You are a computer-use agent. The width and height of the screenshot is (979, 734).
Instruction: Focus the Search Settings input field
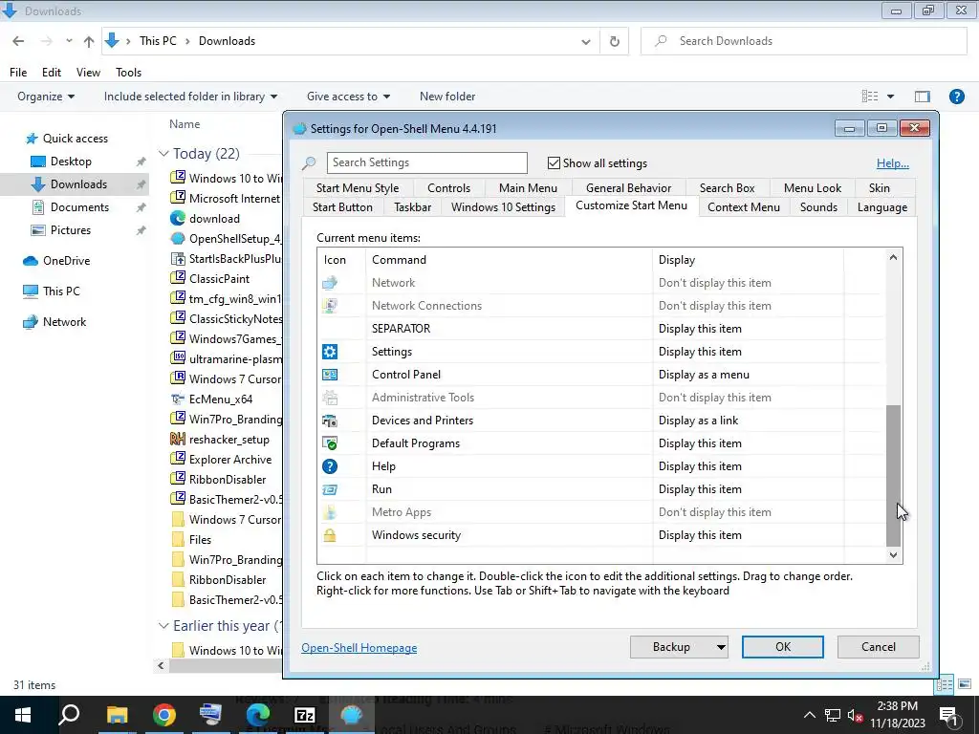point(427,162)
